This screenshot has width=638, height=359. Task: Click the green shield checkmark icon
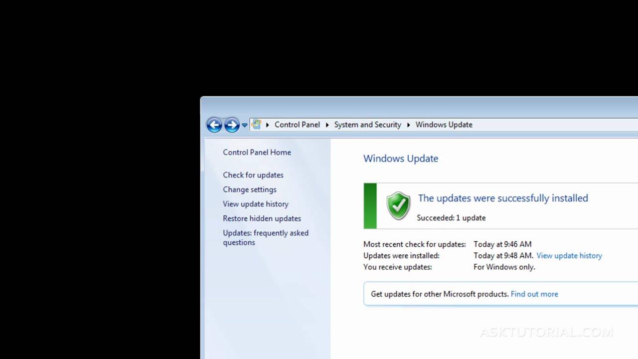[x=398, y=205]
